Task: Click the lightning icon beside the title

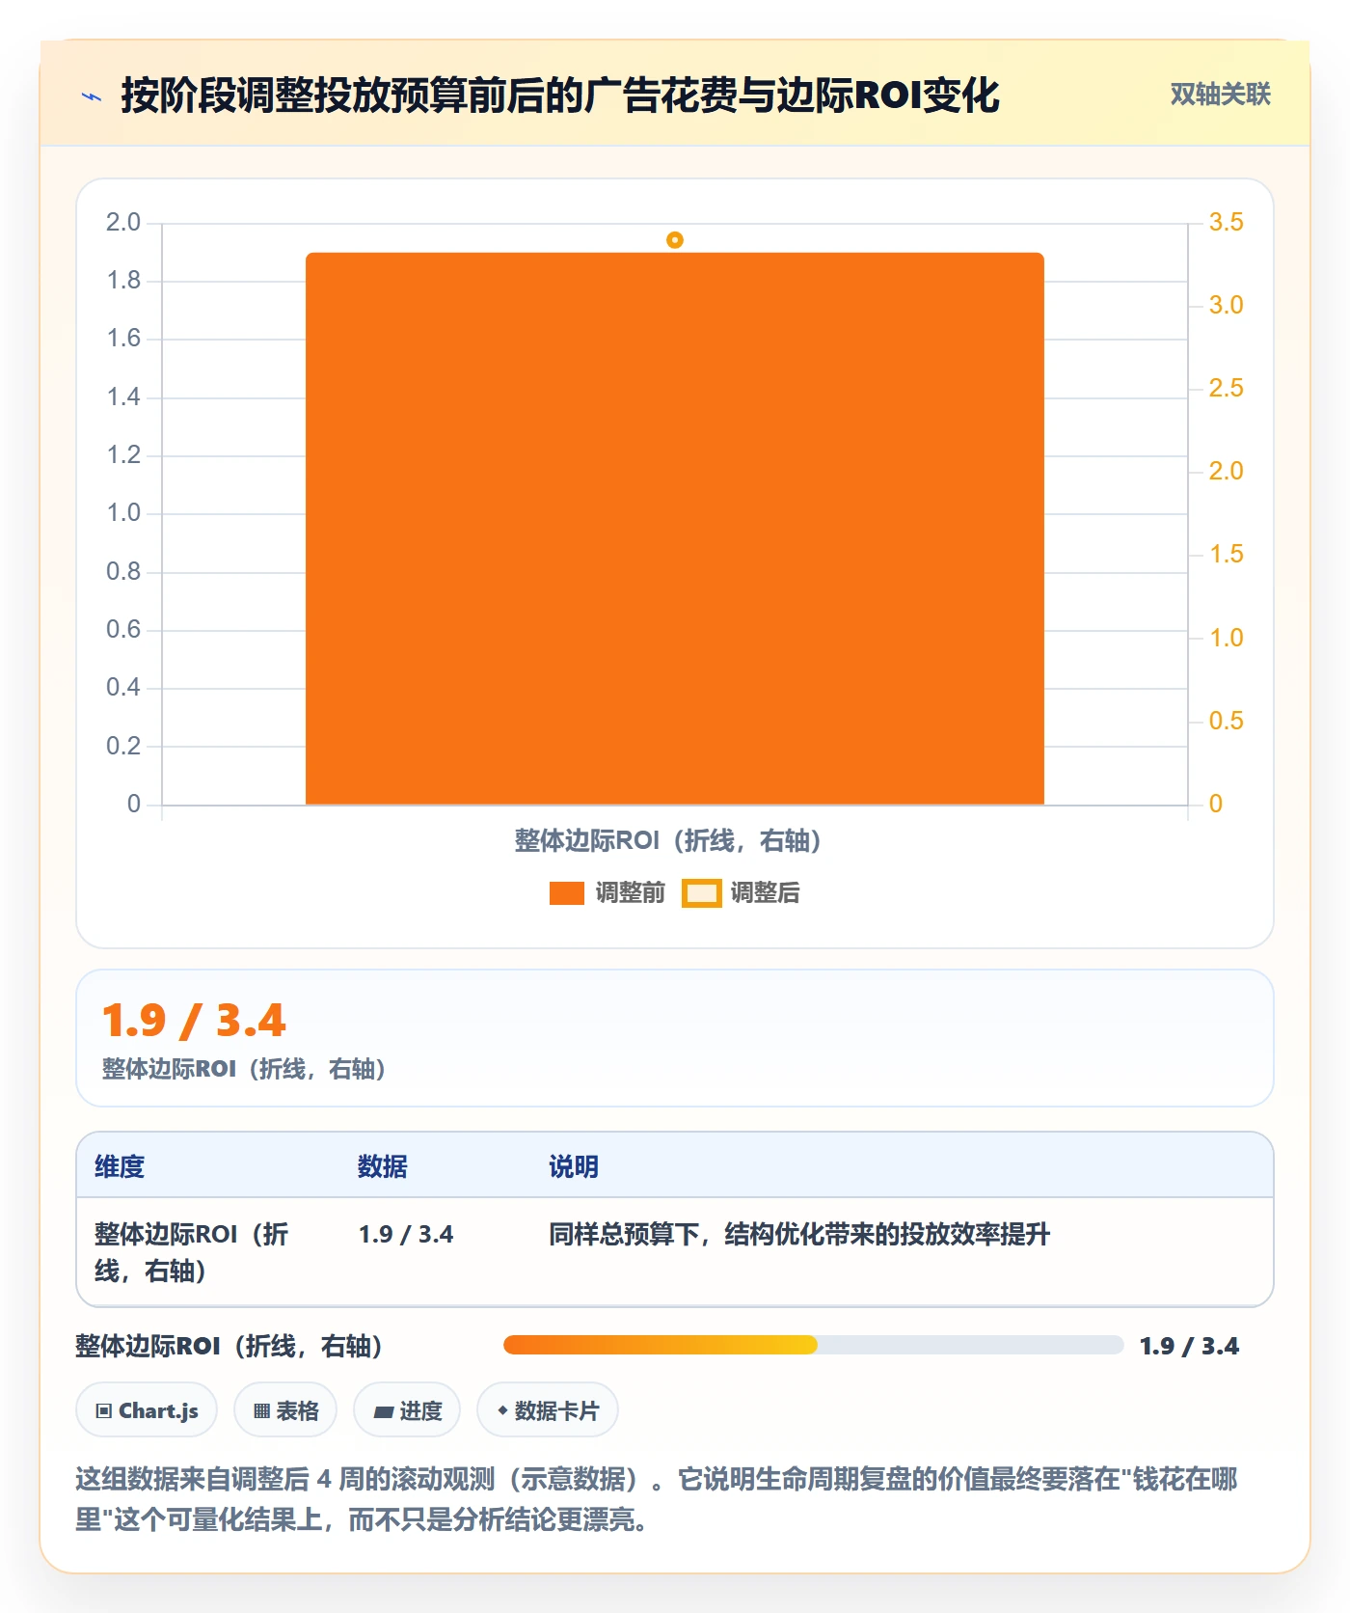Action: click(x=92, y=96)
